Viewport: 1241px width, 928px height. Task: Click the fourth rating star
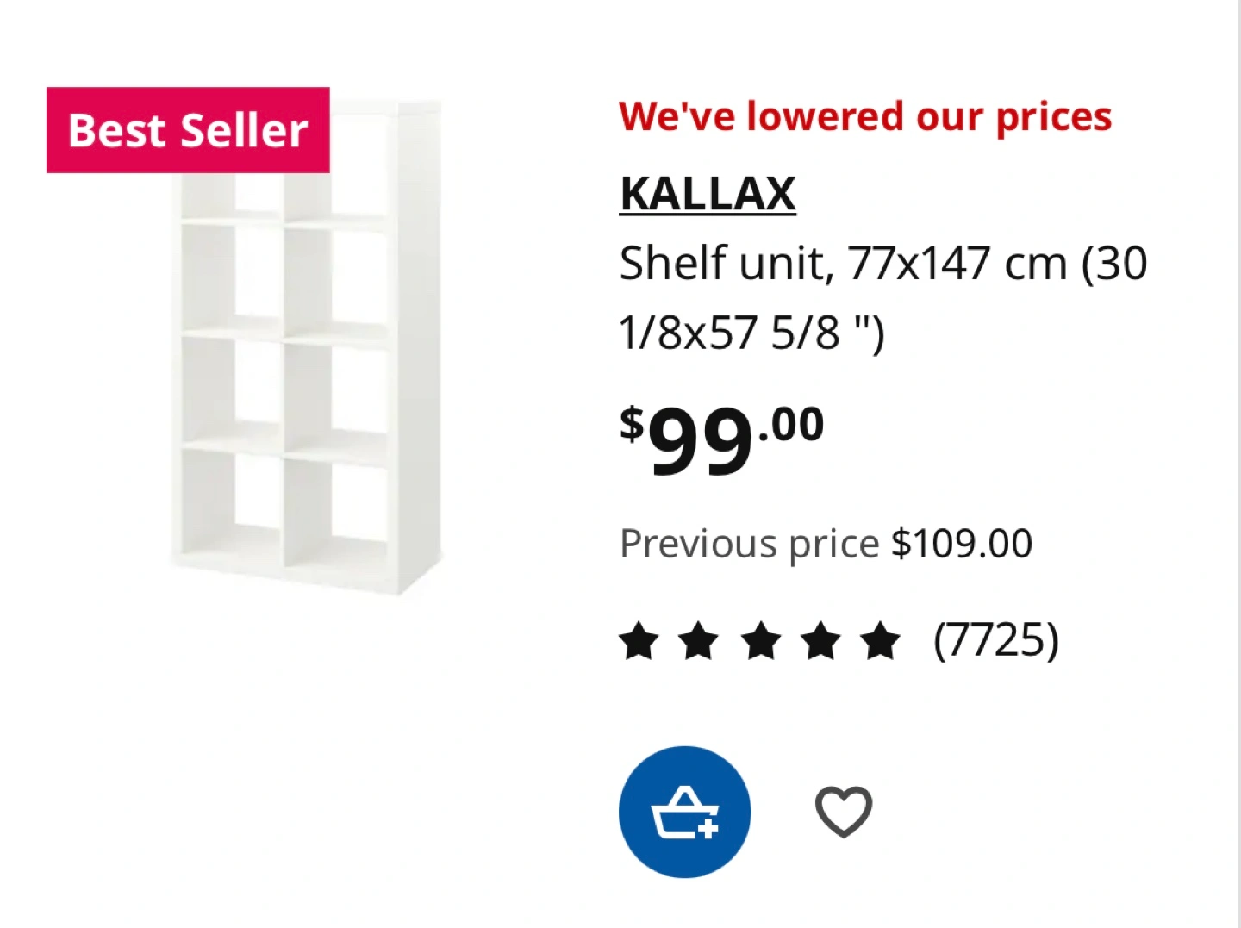(820, 642)
